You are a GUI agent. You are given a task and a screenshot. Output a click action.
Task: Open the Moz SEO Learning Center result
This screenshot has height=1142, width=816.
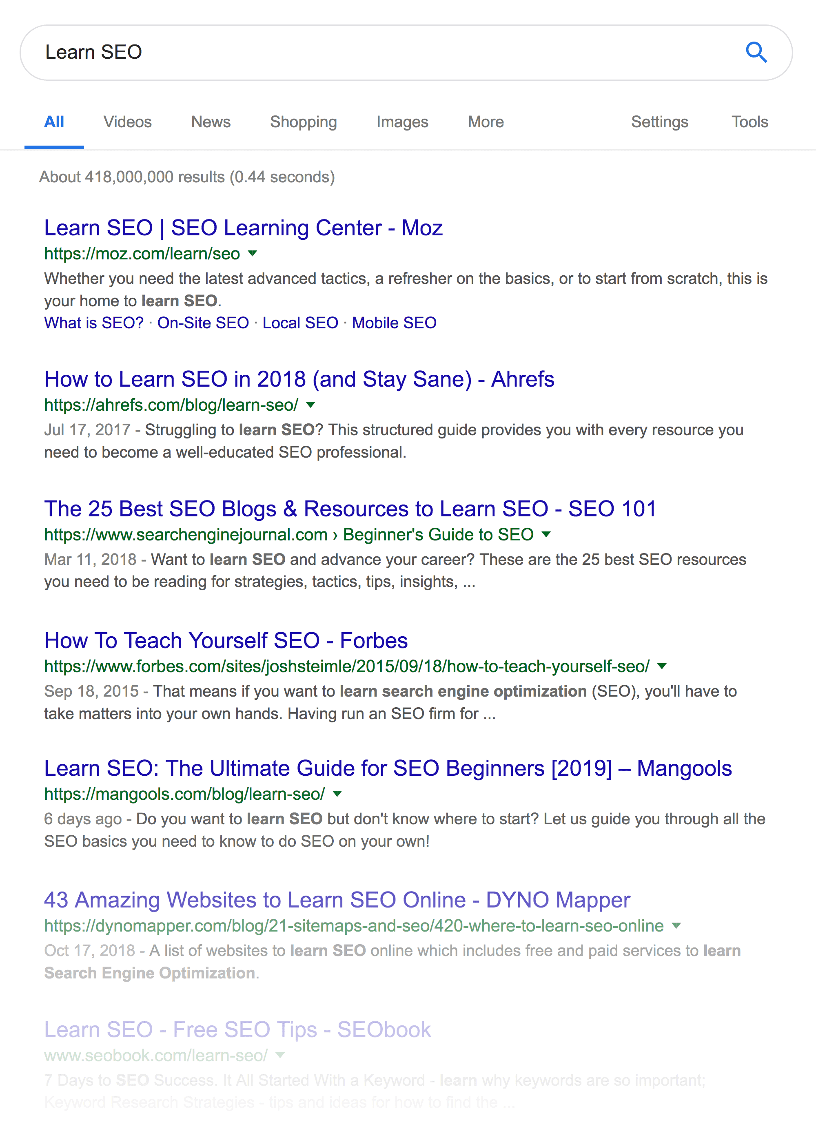point(243,228)
